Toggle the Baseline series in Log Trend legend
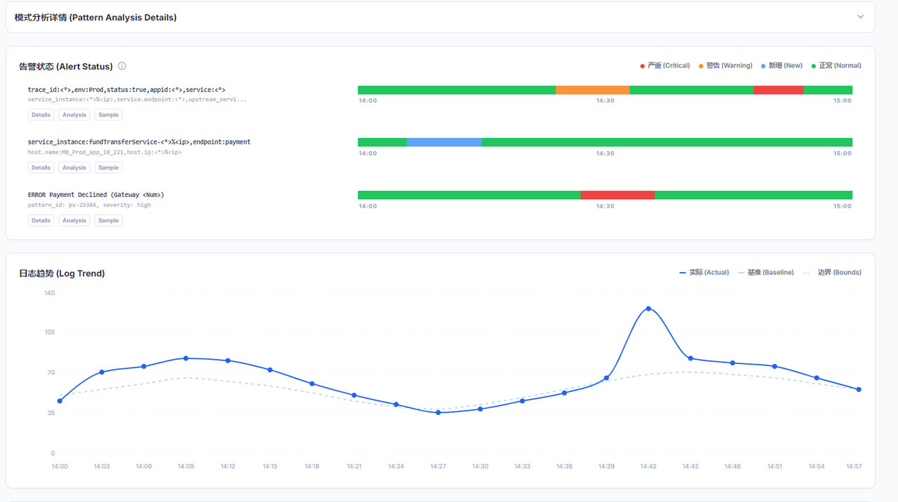Image resolution: width=898 pixels, height=502 pixels. [766, 273]
